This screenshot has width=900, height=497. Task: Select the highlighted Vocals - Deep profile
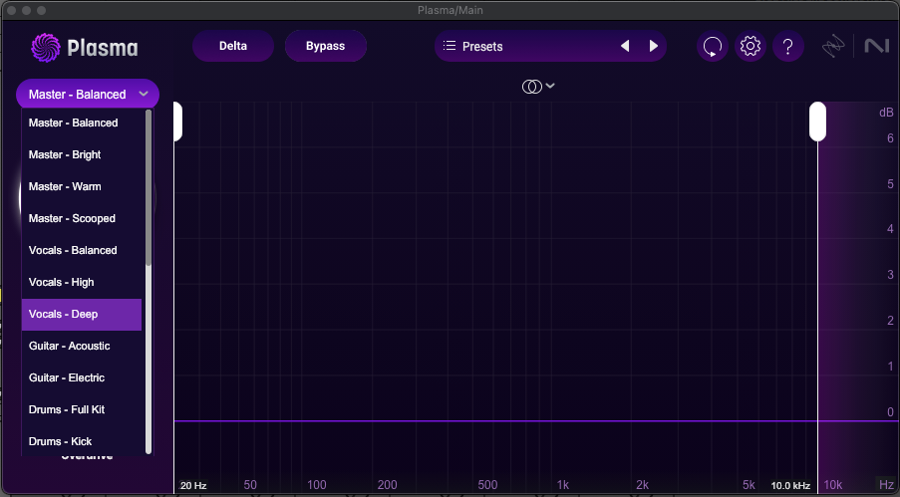[82, 314]
